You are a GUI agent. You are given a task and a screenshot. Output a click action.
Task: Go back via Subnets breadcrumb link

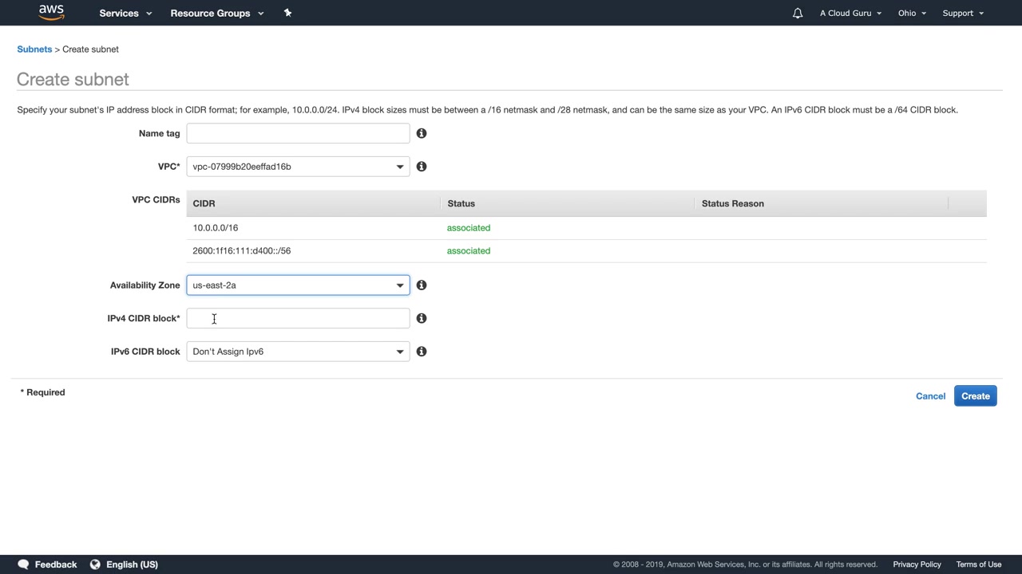click(34, 49)
